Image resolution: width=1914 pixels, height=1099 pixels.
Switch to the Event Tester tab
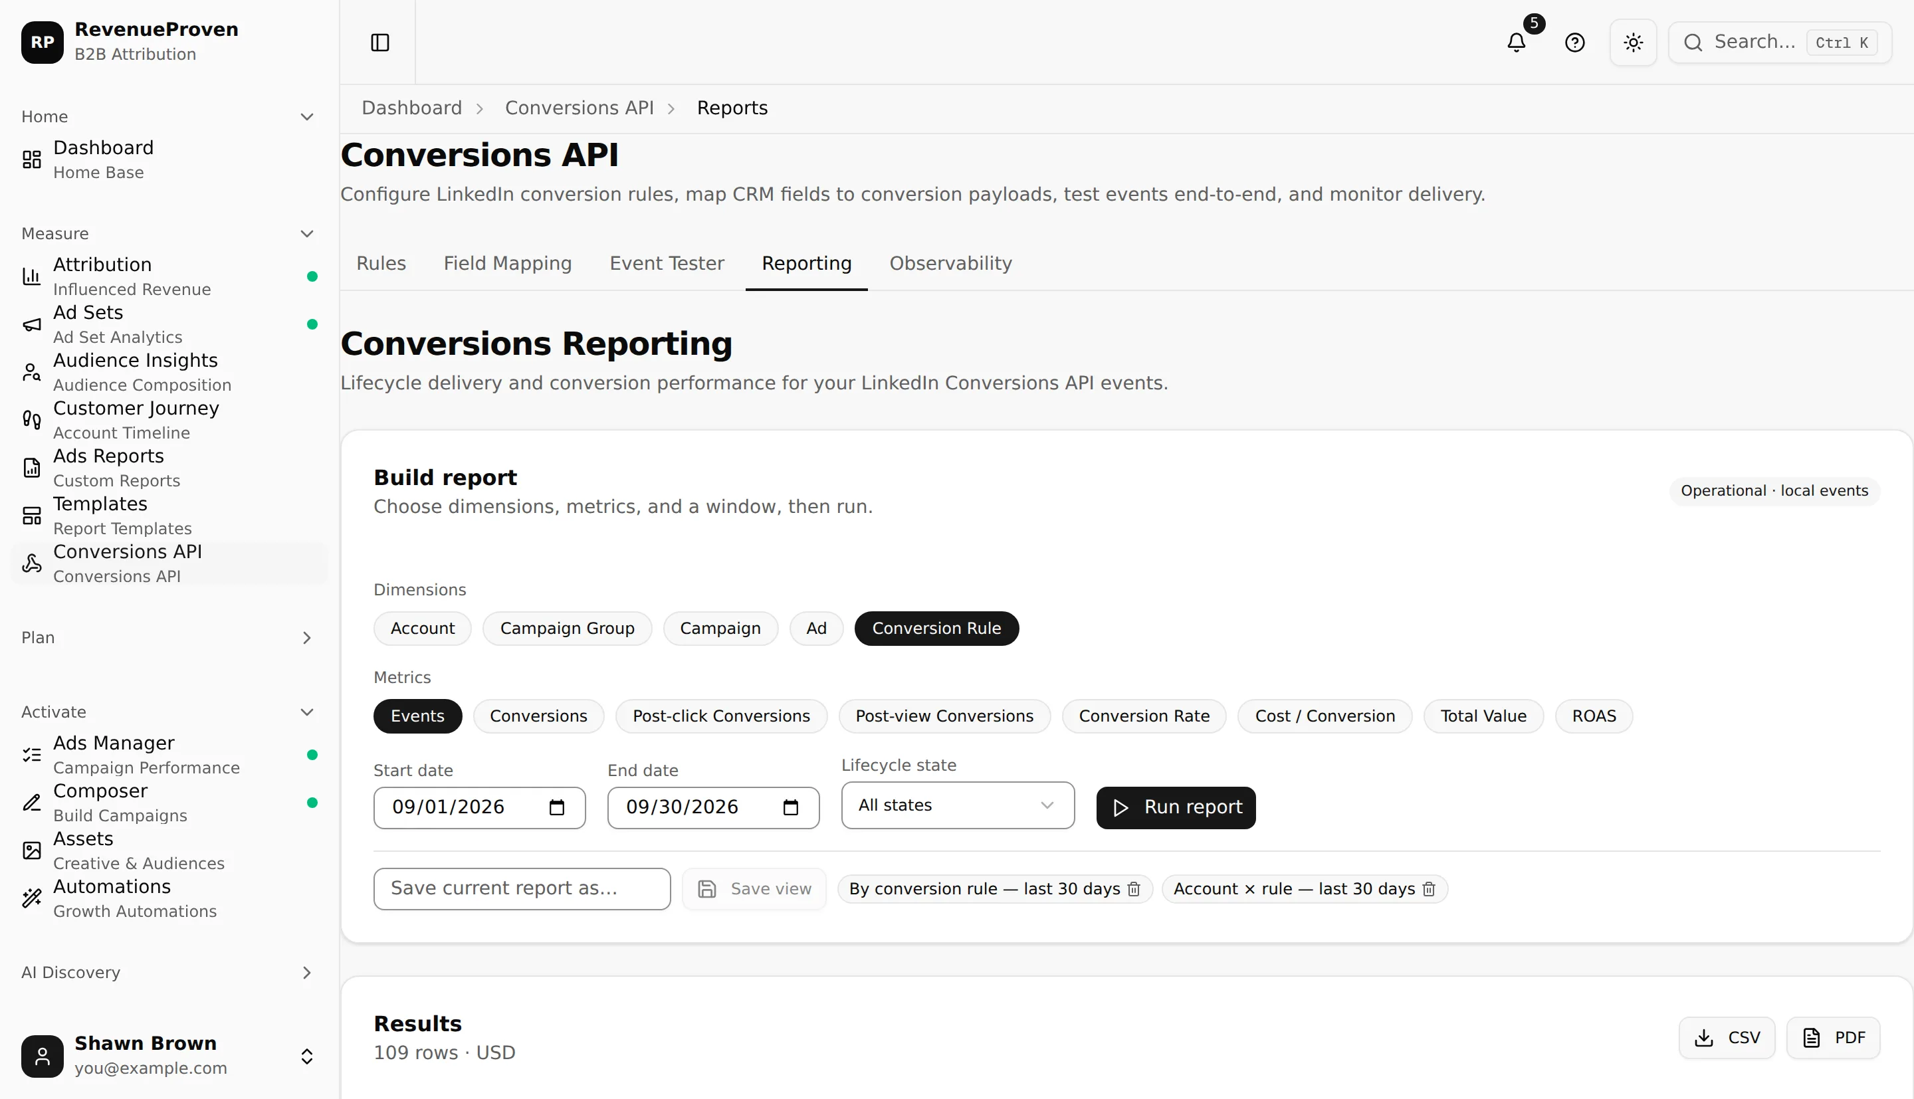[x=667, y=263]
